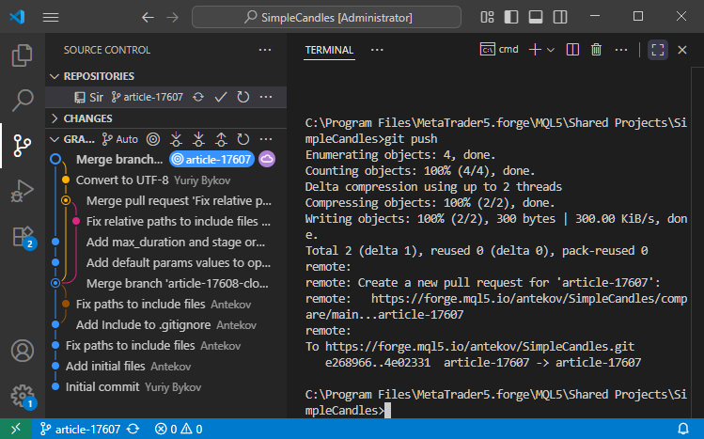Toggle the secondary side bar
The image size is (704, 439).
click(560, 17)
